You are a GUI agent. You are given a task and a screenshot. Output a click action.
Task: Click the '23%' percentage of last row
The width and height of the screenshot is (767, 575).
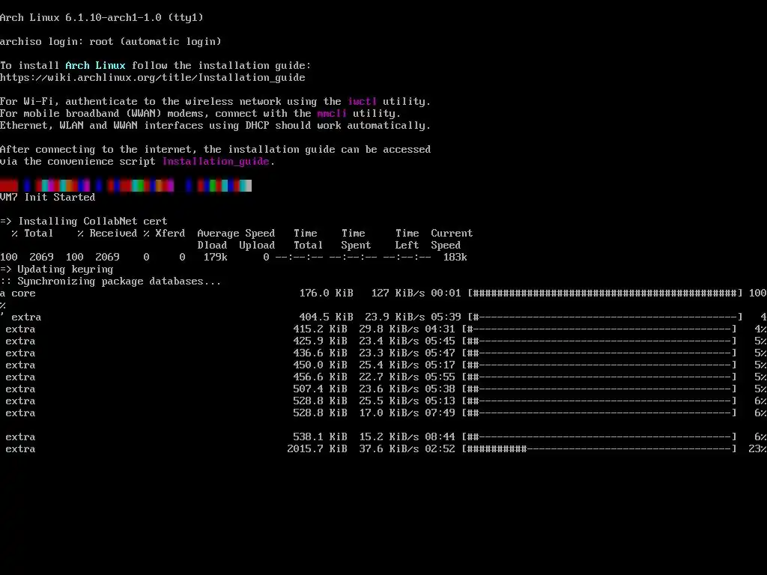tap(758, 449)
